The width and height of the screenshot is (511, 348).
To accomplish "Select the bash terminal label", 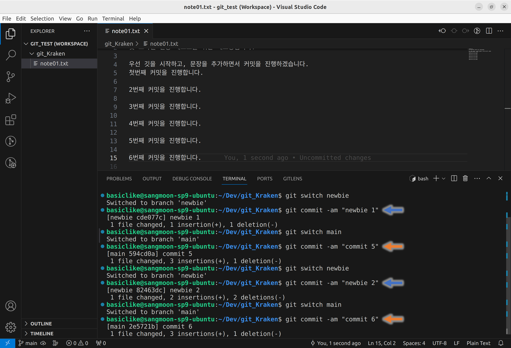I will pos(419,179).
